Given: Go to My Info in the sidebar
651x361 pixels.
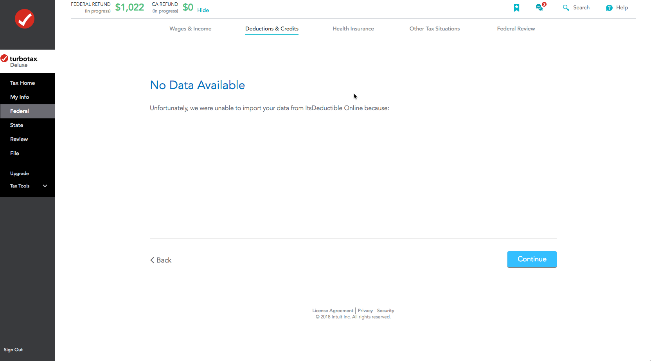Looking at the screenshot, I should (27, 97).
